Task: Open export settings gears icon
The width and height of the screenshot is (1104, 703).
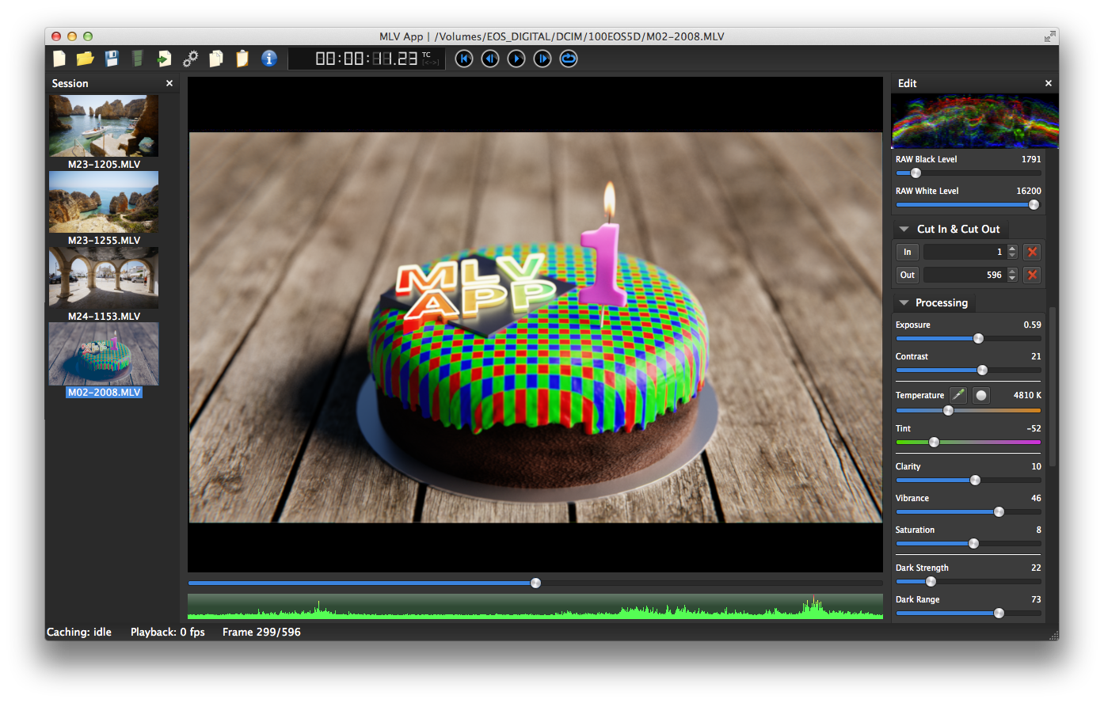Action: (x=190, y=59)
